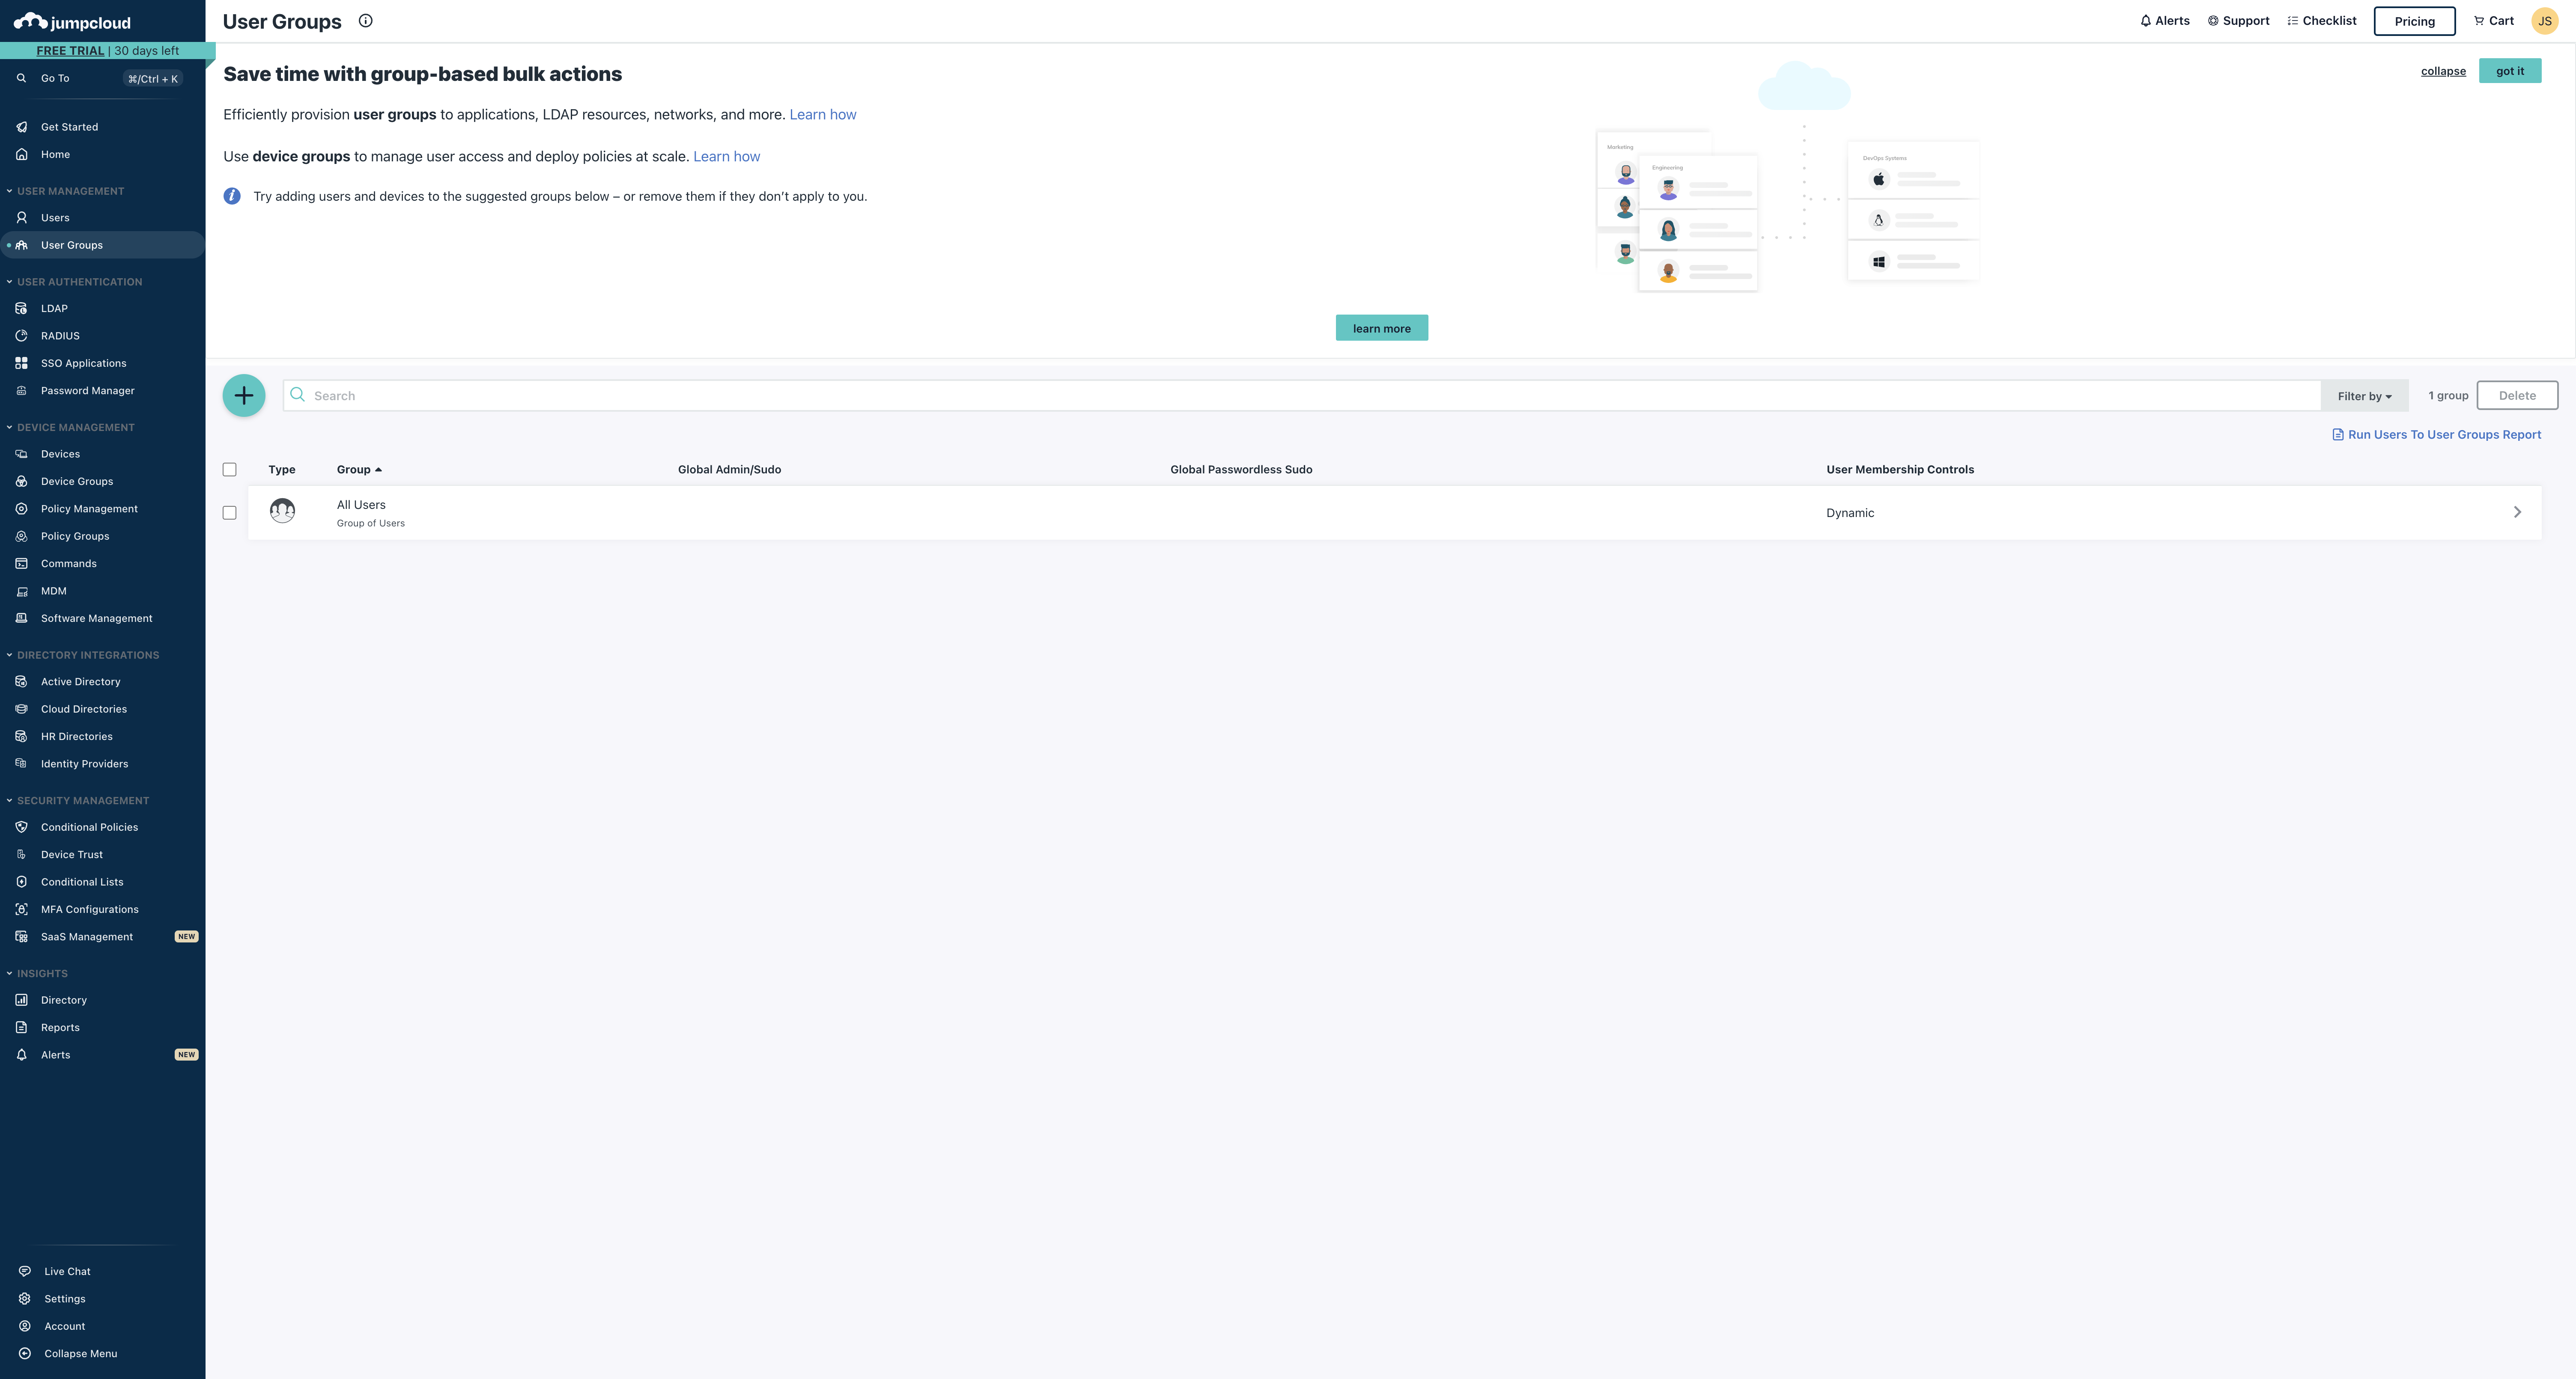This screenshot has height=1379, width=2576.
Task: Run Users To User Groups Report
Action: point(2436,435)
